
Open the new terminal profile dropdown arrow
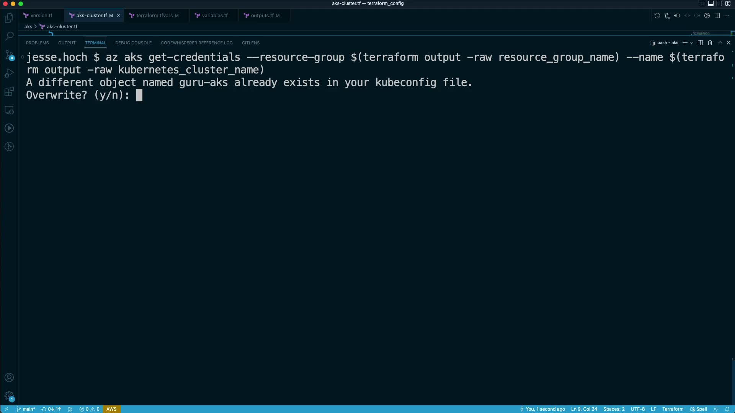691,43
